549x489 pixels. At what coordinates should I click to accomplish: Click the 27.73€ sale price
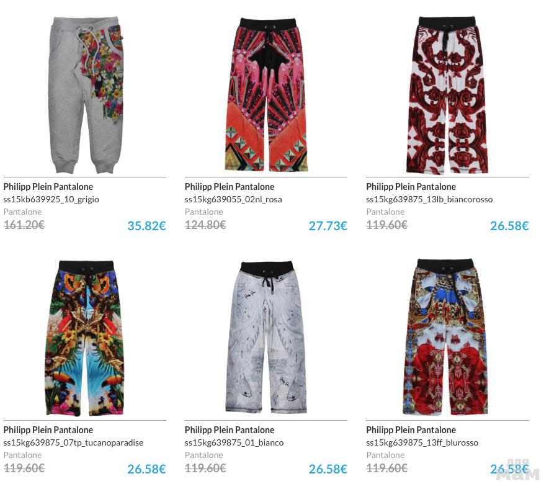click(328, 226)
